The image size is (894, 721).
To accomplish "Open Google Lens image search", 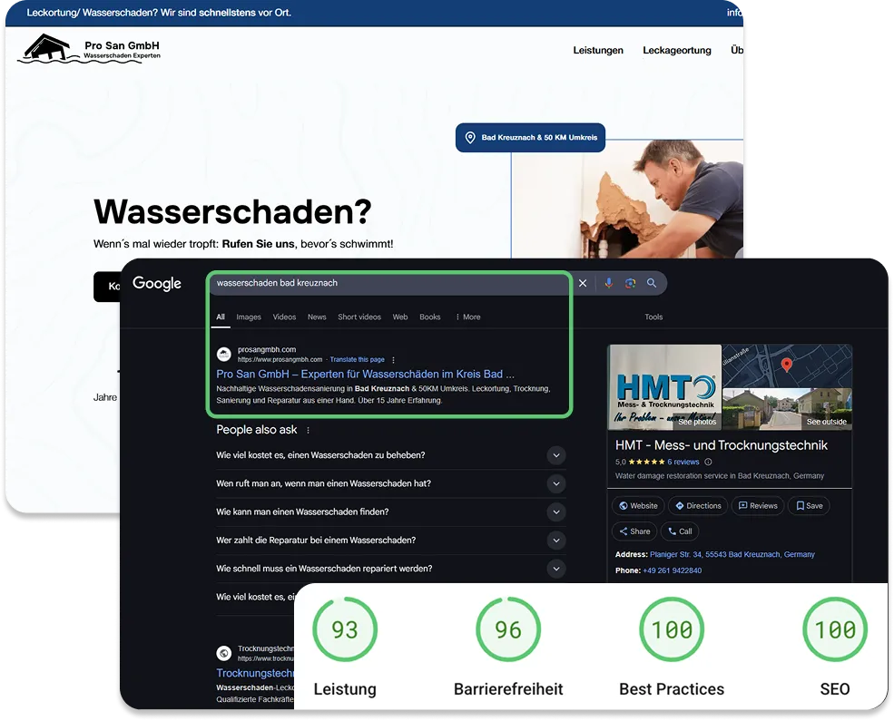I will coord(630,283).
